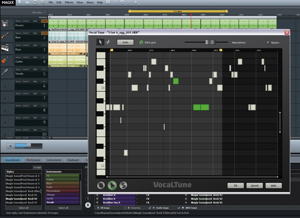
Task: Create a new project with the blank page icon
Action: coord(20,2)
